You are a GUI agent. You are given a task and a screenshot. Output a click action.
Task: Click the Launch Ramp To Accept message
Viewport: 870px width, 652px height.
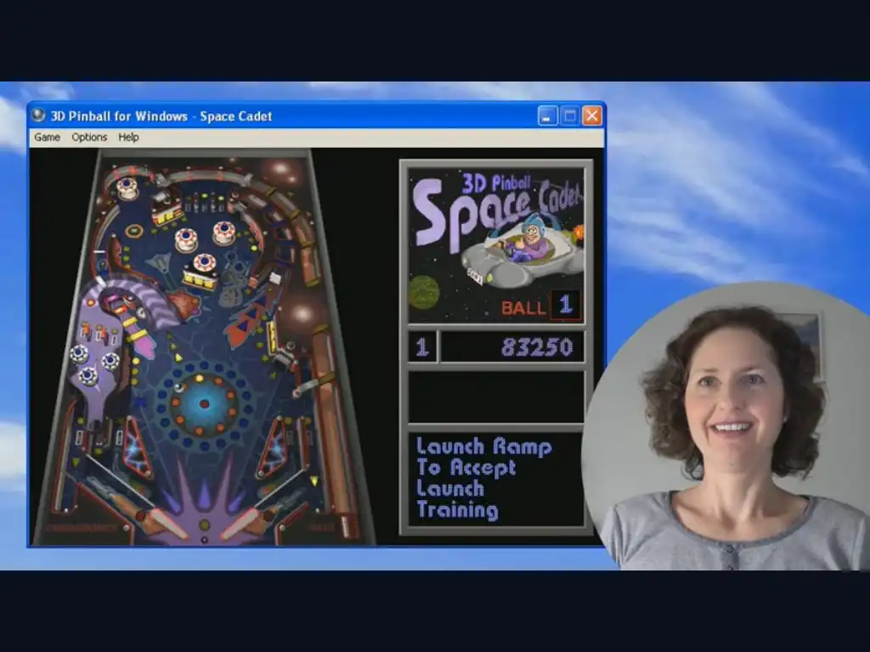click(483, 478)
